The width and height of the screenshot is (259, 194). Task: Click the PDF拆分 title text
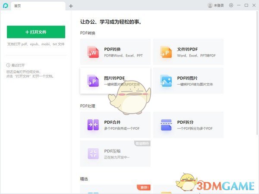click(x=186, y=122)
